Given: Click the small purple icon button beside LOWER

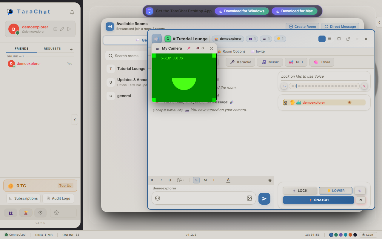Looking at the screenshot, I should (x=360, y=191).
